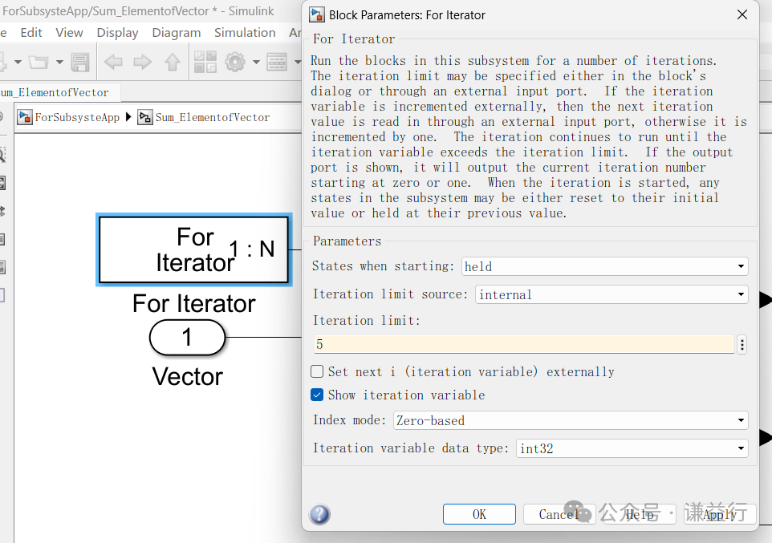Apply the For Iterator parameter changes
This screenshot has width=772, height=543.
click(720, 514)
